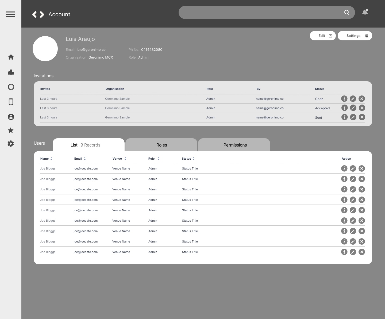Click the Accepted status text
Viewport: 385px width, 319px height.
coord(322,108)
